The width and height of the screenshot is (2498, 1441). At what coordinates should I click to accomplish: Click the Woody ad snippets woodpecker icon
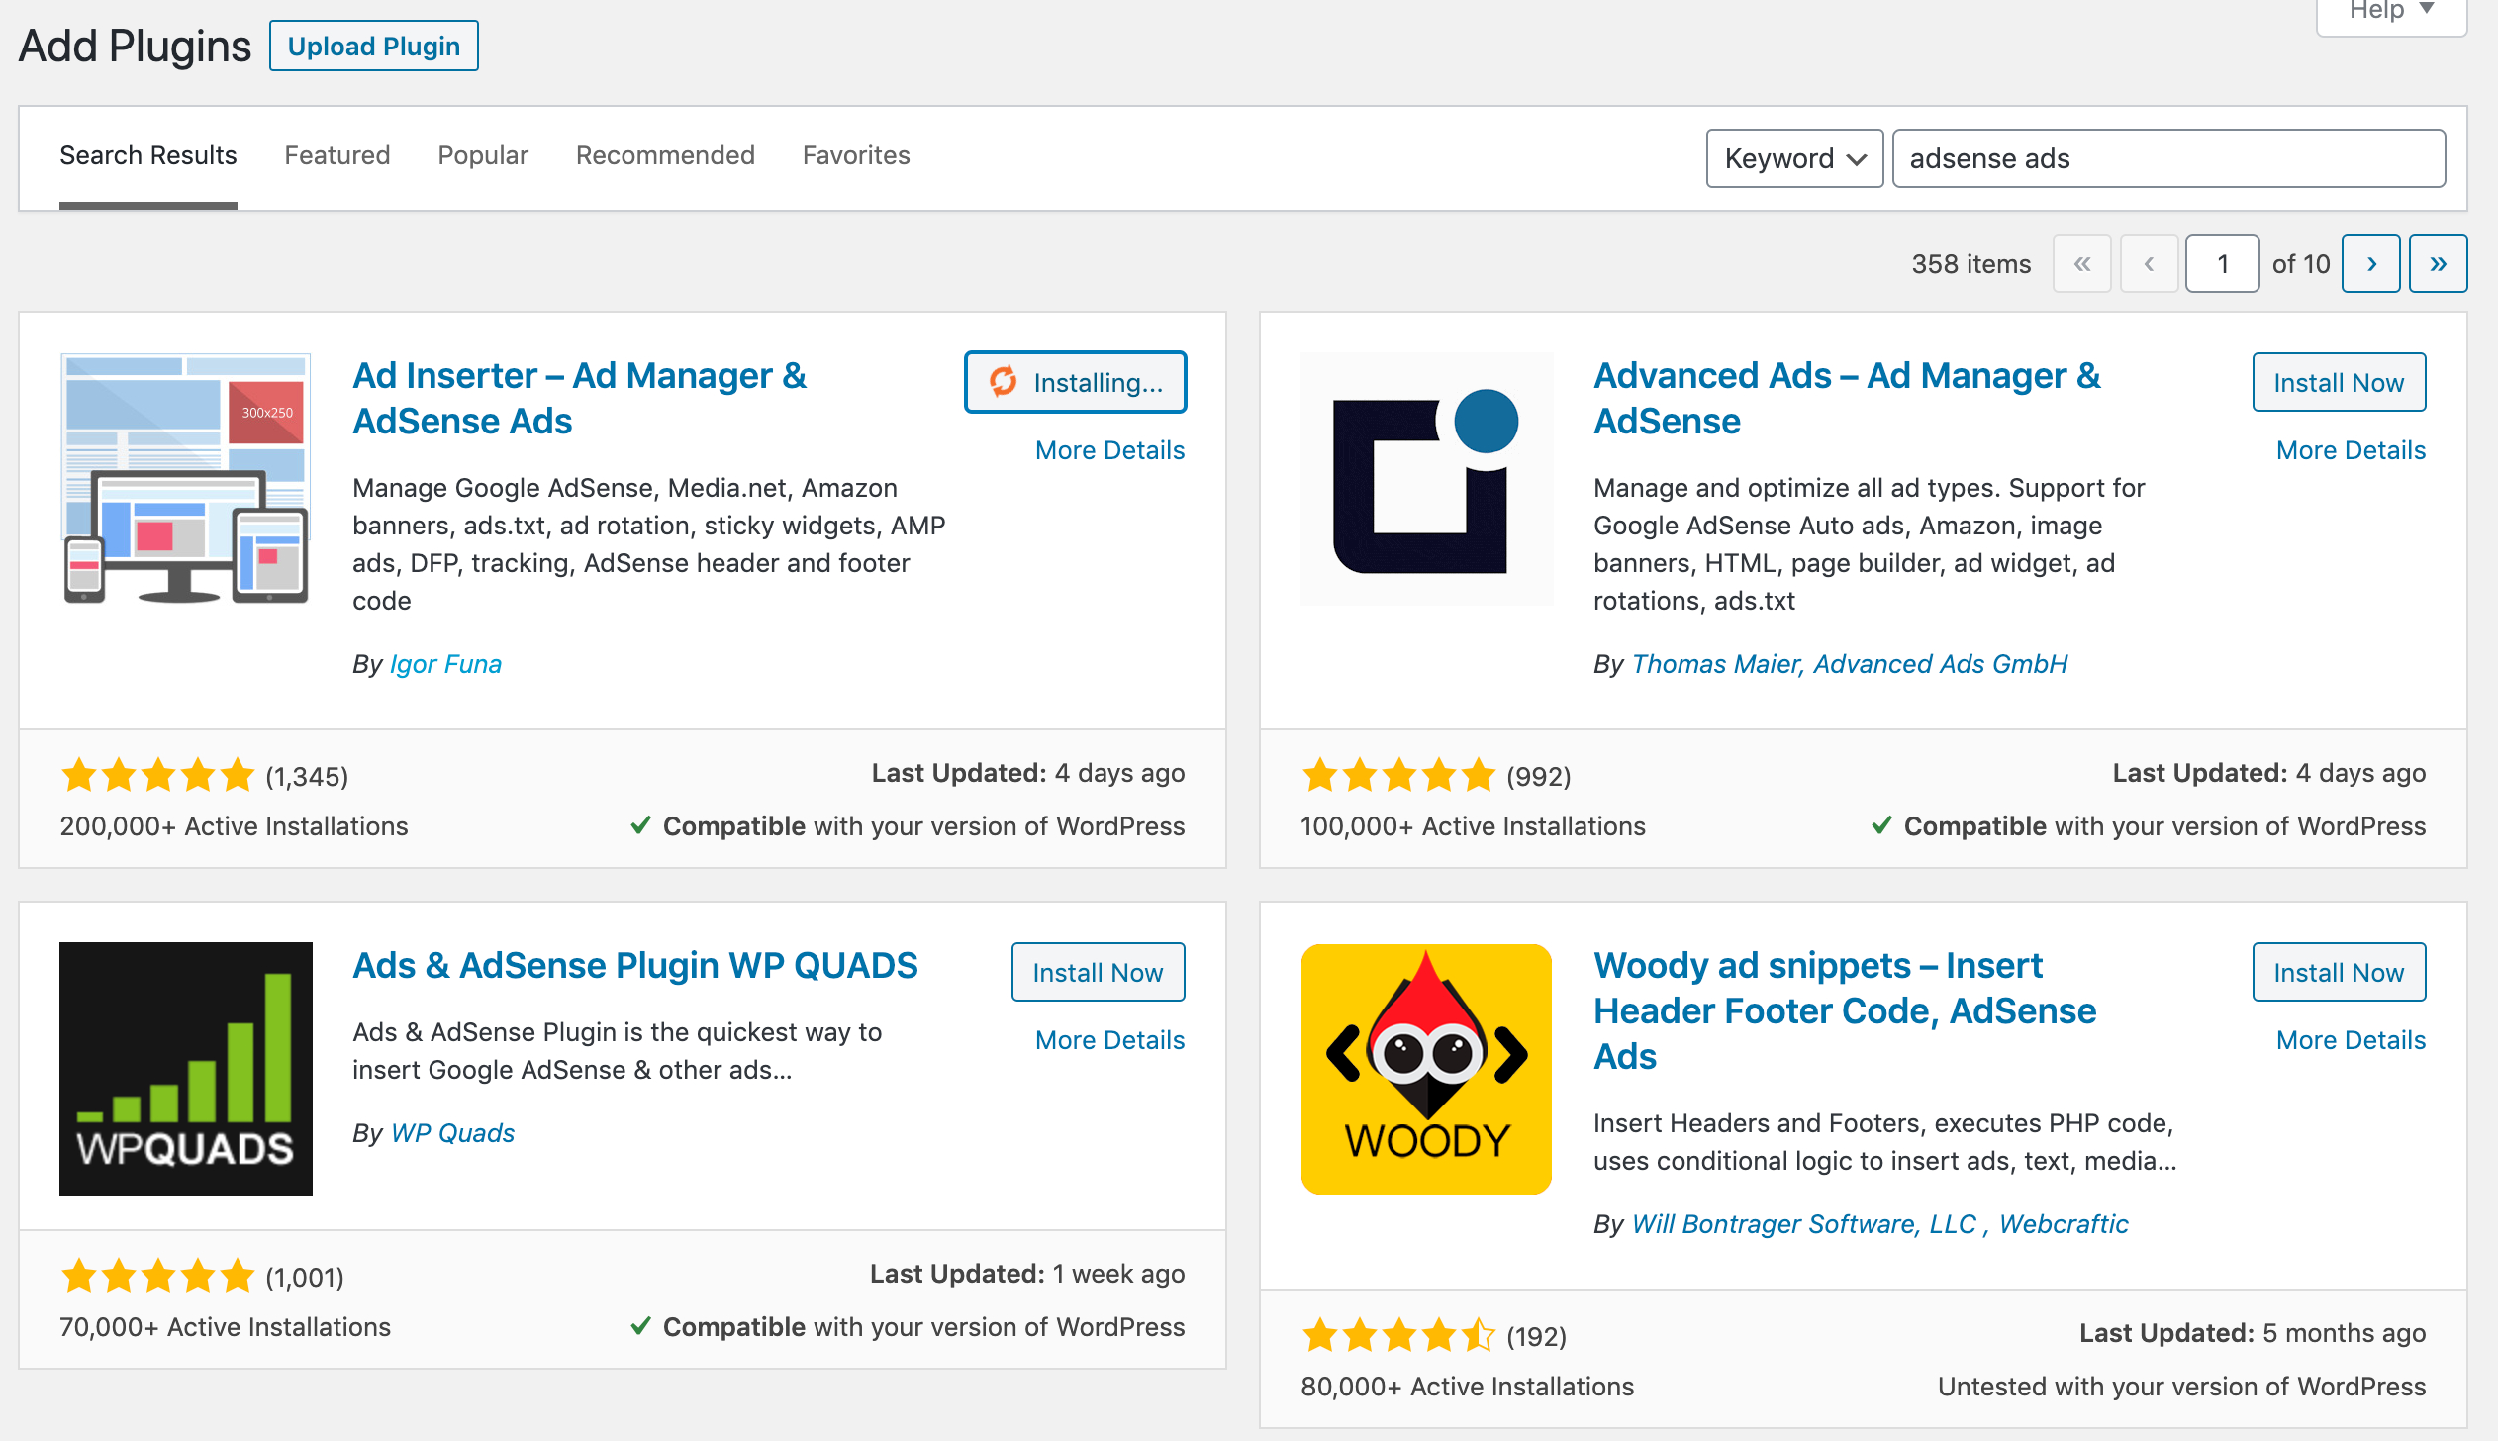1426,1068
